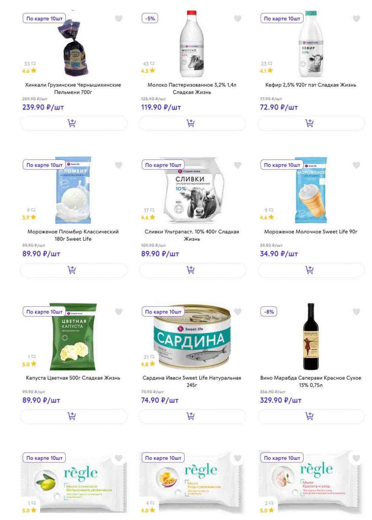Click the 4.6 star rating on Хинкали
The width and height of the screenshot is (372, 520).
coord(29,71)
